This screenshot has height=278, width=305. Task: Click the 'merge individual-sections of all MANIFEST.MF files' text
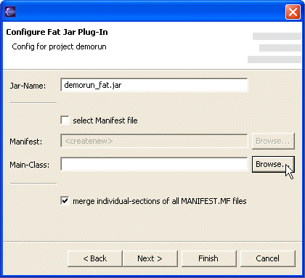point(160,201)
